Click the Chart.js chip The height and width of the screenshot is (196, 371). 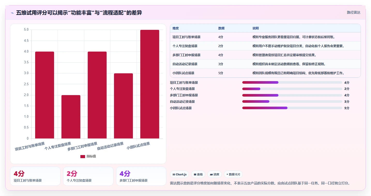tap(180, 174)
